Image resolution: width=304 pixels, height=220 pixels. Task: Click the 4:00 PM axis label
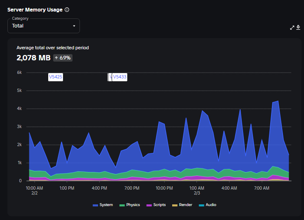[x=99, y=188]
